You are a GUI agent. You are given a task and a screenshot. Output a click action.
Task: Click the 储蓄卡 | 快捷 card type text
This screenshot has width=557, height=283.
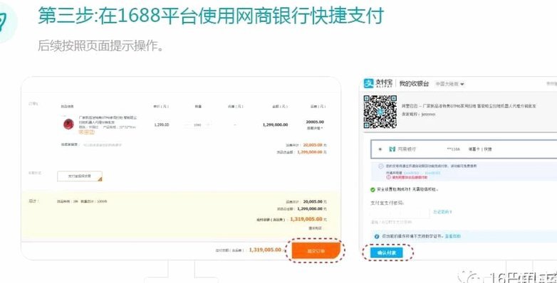[x=480, y=149]
